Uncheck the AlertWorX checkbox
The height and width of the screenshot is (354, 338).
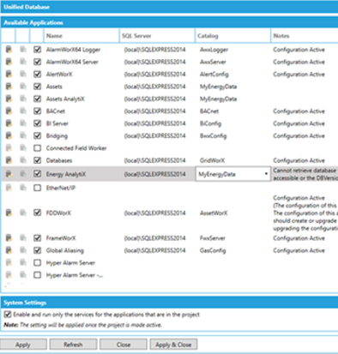point(37,75)
